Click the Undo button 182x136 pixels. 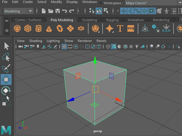pos(64,11)
